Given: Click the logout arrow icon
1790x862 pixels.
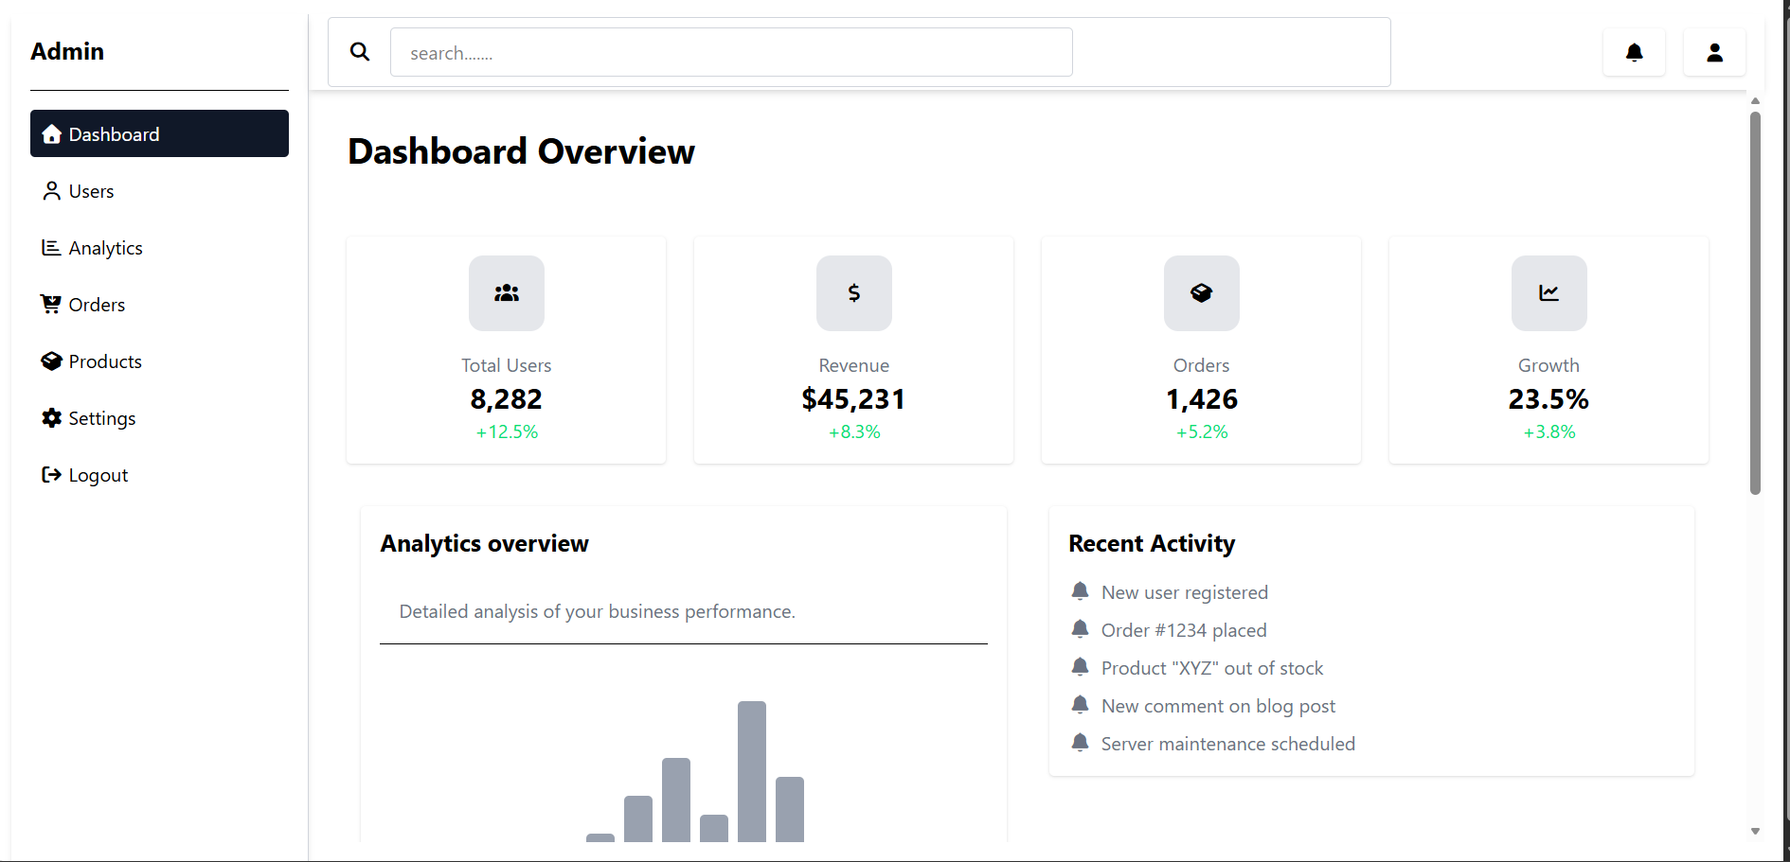Looking at the screenshot, I should 52,474.
